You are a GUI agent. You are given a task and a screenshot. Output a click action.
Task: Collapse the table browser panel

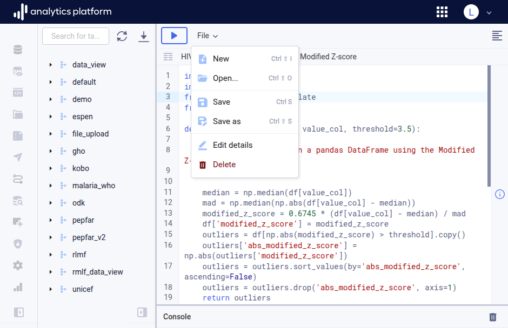point(142,312)
